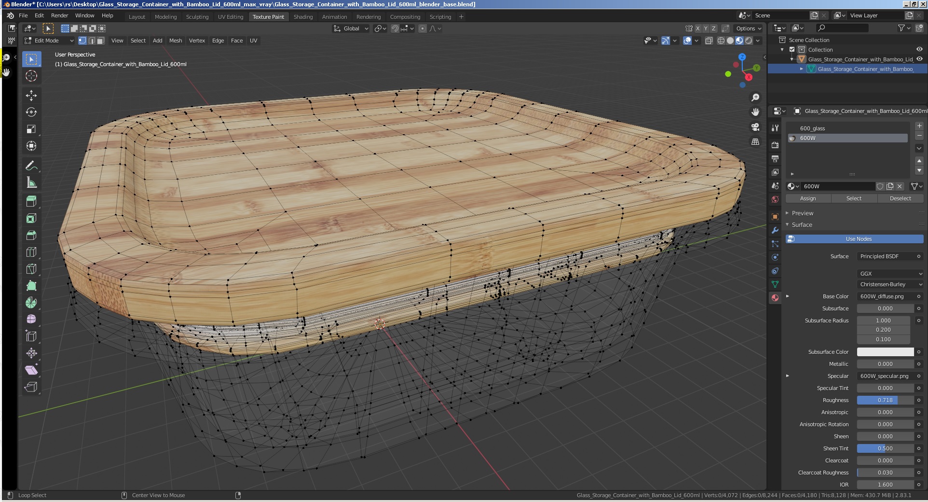Open the Options dropdown
This screenshot has width=928, height=502.
749,28
